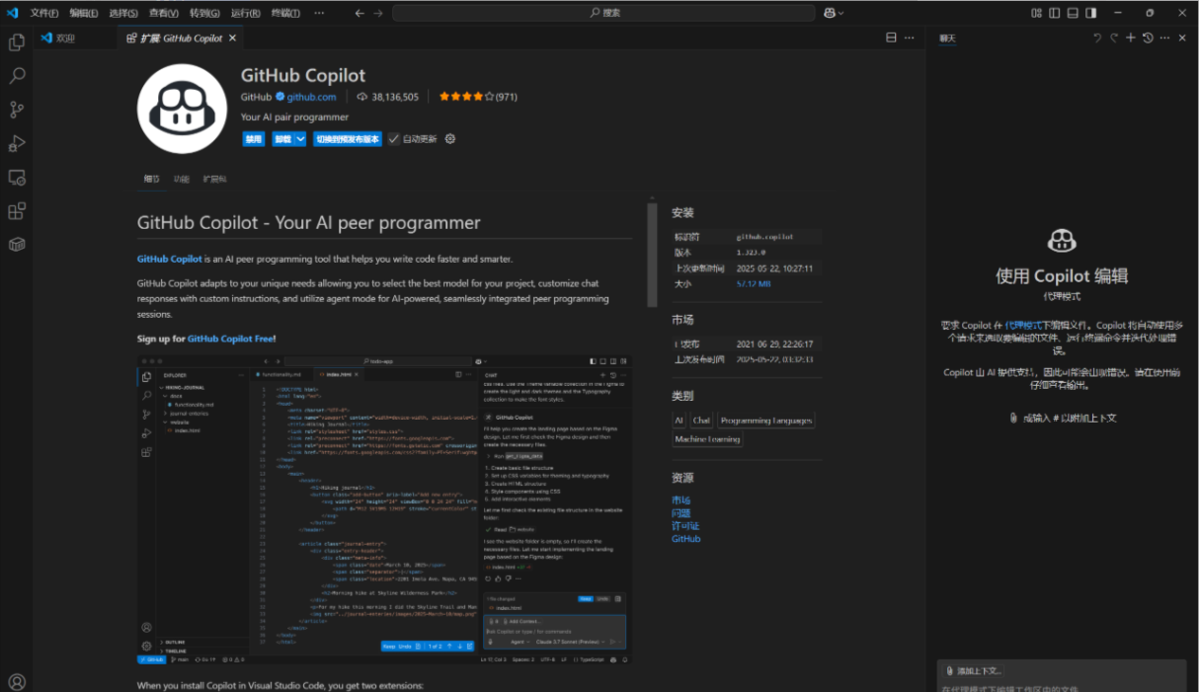This screenshot has width=1199, height=692.
Task: Open more actions in chat panel header
Action: pos(1165,38)
